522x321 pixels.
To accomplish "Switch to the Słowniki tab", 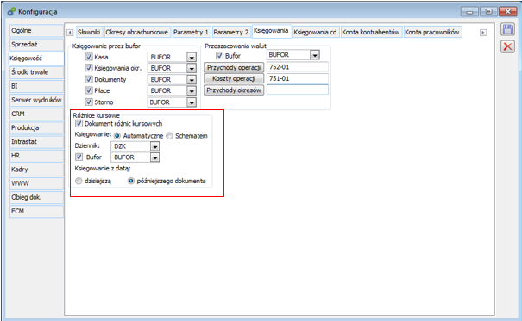I will pos(89,32).
